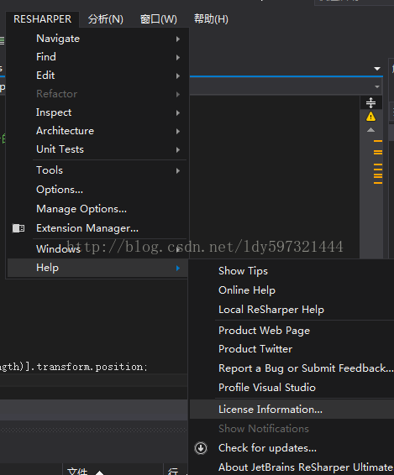This screenshot has height=475, width=394.
Task: Open License Information...
Action: click(x=292, y=410)
